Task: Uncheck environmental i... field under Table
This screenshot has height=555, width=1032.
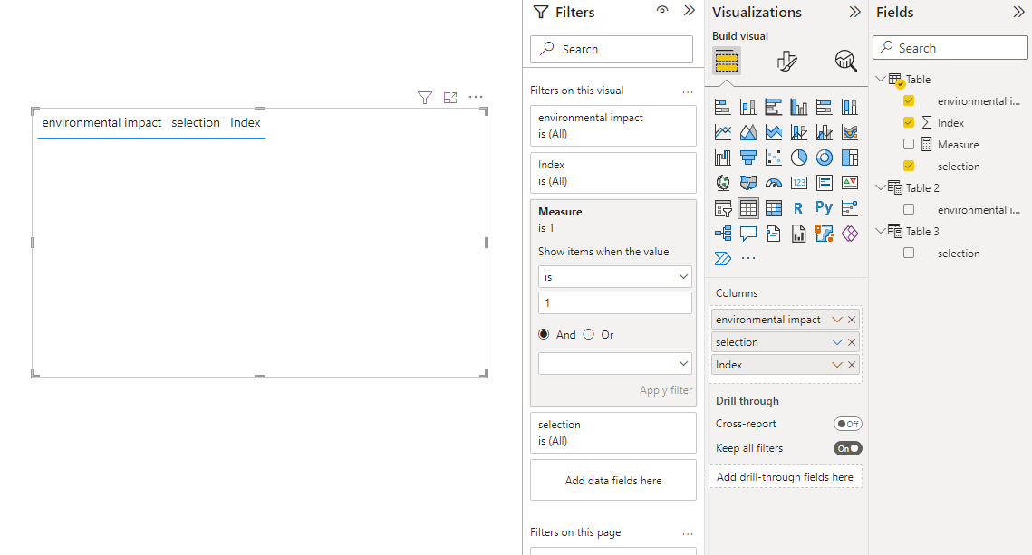Action: tap(909, 100)
